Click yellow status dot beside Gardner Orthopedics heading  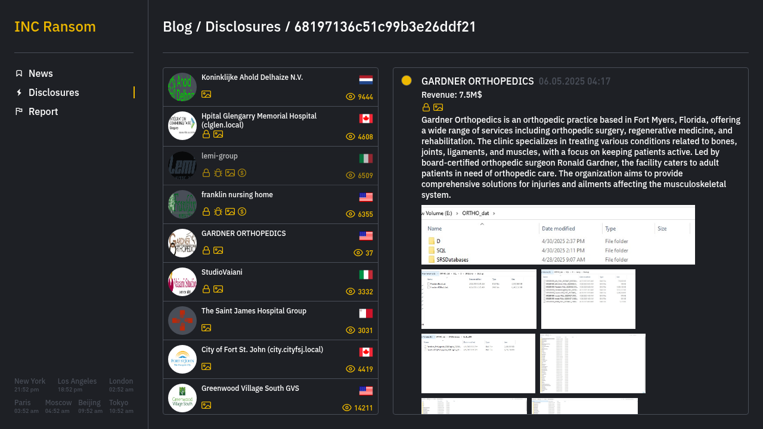[x=407, y=80]
